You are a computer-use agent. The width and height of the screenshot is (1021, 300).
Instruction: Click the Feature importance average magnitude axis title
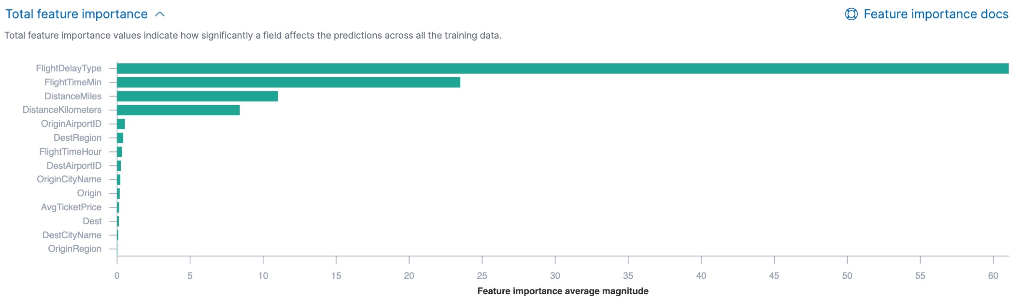[563, 291]
